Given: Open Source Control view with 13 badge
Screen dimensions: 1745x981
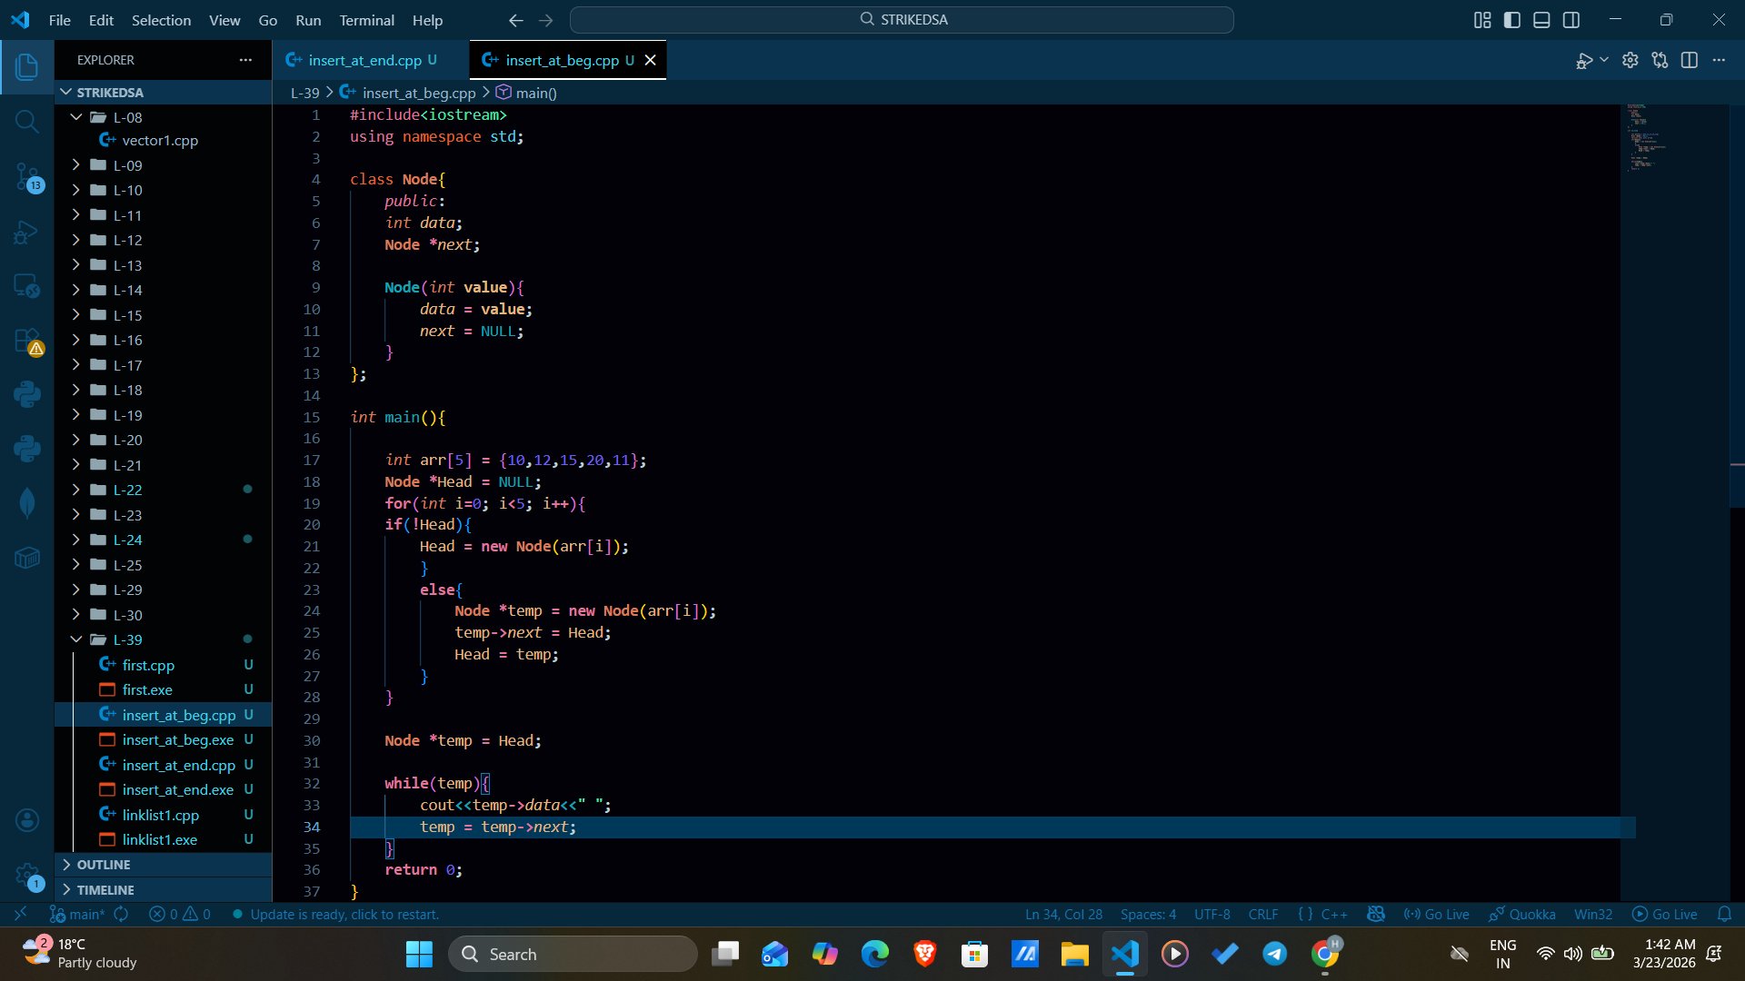Looking at the screenshot, I should click(x=27, y=177).
